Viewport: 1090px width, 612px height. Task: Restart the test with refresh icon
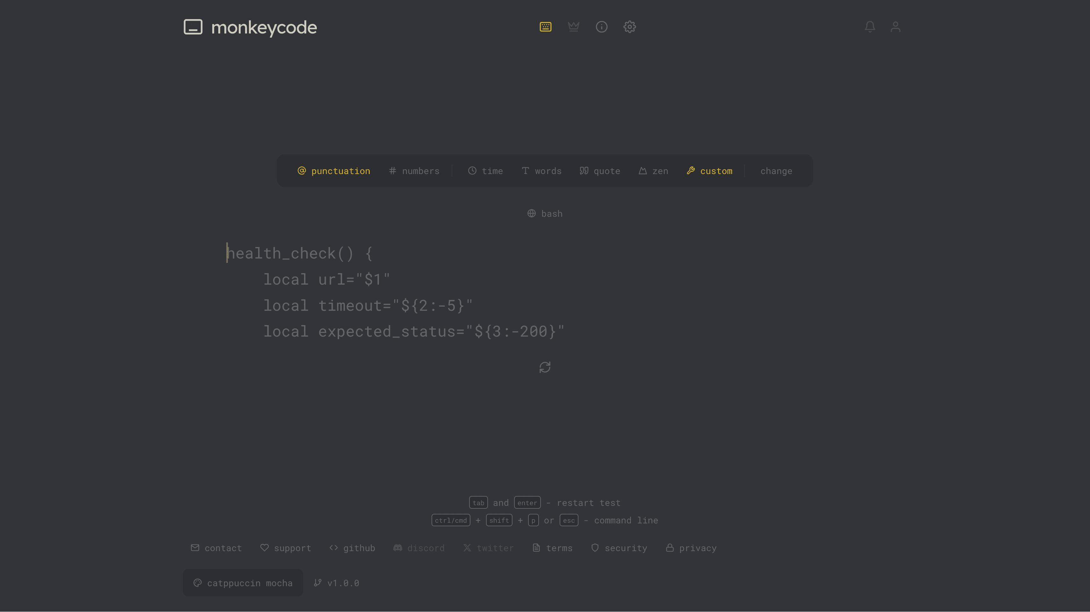click(x=545, y=367)
